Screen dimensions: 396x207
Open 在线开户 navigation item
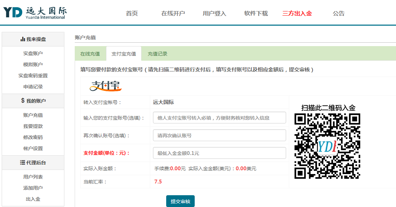(173, 13)
